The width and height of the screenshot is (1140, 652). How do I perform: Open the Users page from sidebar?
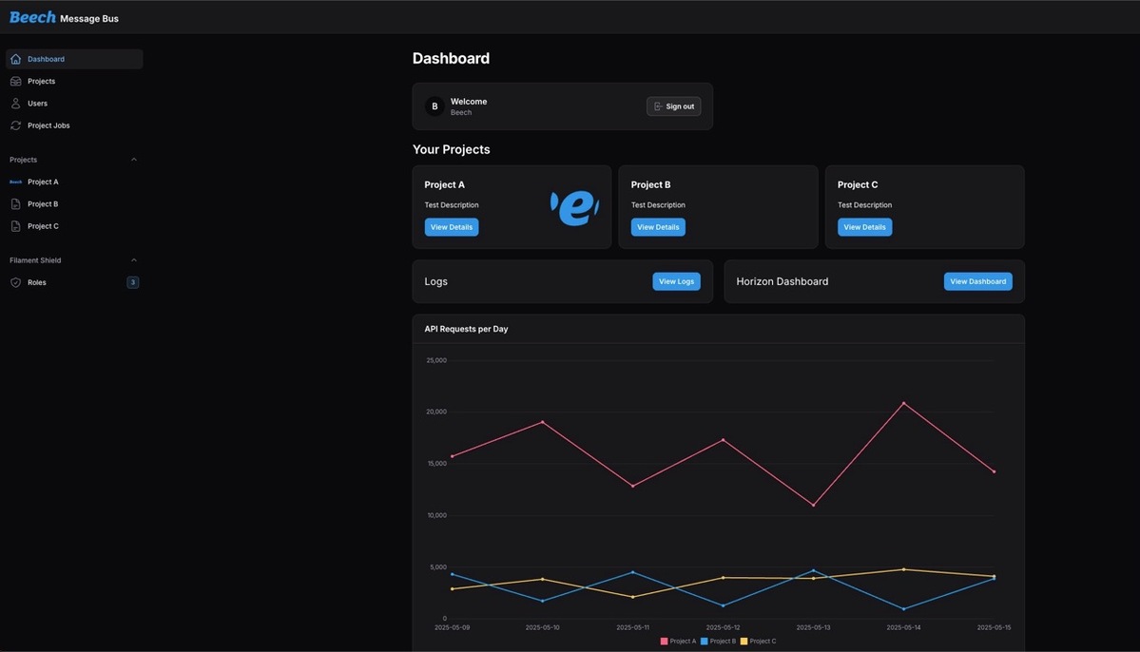pyautogui.click(x=37, y=104)
